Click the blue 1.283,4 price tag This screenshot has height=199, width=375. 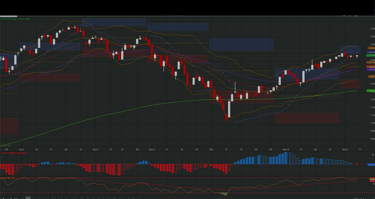pyautogui.click(x=371, y=52)
